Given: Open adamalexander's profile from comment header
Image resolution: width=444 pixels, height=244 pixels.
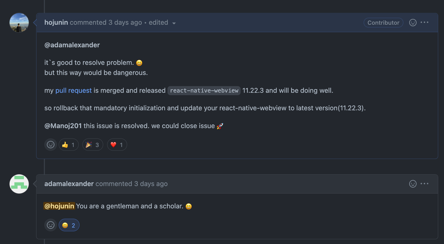Looking at the screenshot, I should tap(69, 184).
